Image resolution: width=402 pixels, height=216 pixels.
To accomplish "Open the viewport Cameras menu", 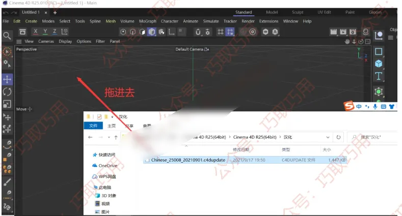I will [x=46, y=41].
